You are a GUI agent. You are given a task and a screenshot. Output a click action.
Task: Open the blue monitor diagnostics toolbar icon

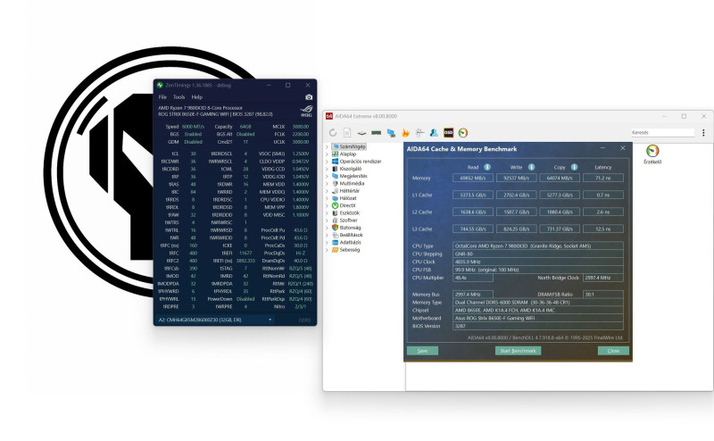pos(391,133)
